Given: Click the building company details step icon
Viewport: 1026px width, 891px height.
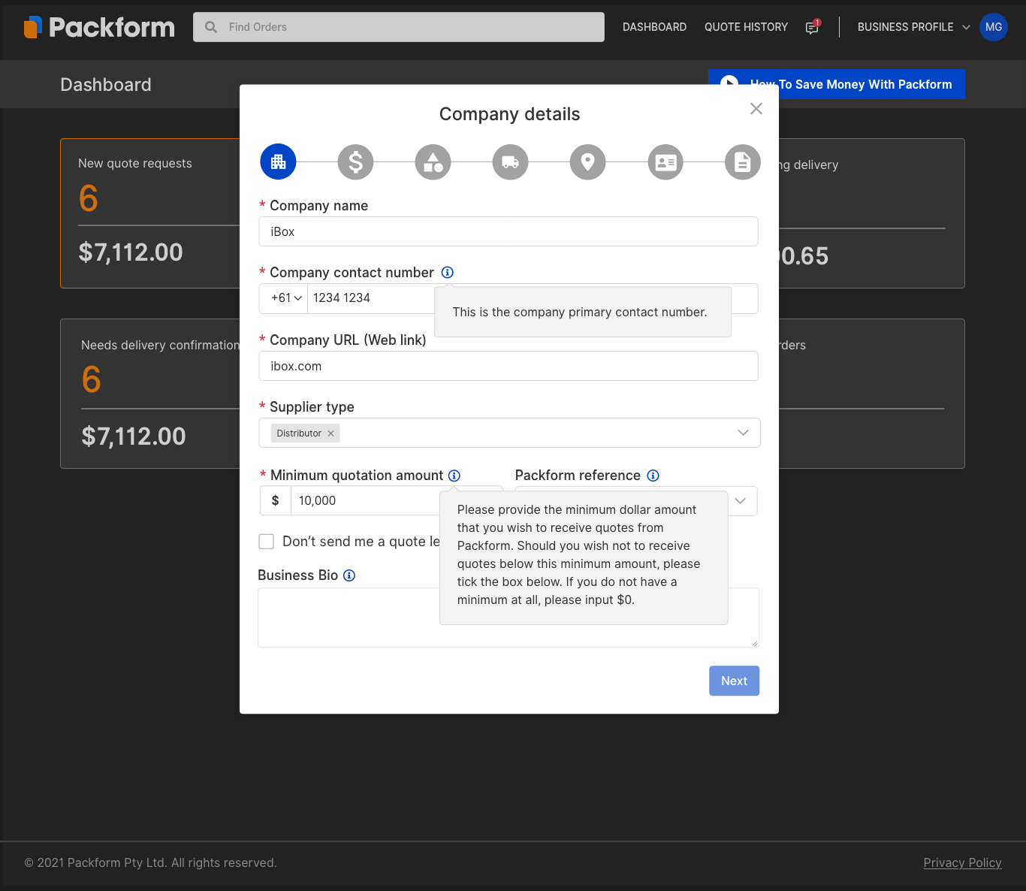Looking at the screenshot, I should [278, 162].
